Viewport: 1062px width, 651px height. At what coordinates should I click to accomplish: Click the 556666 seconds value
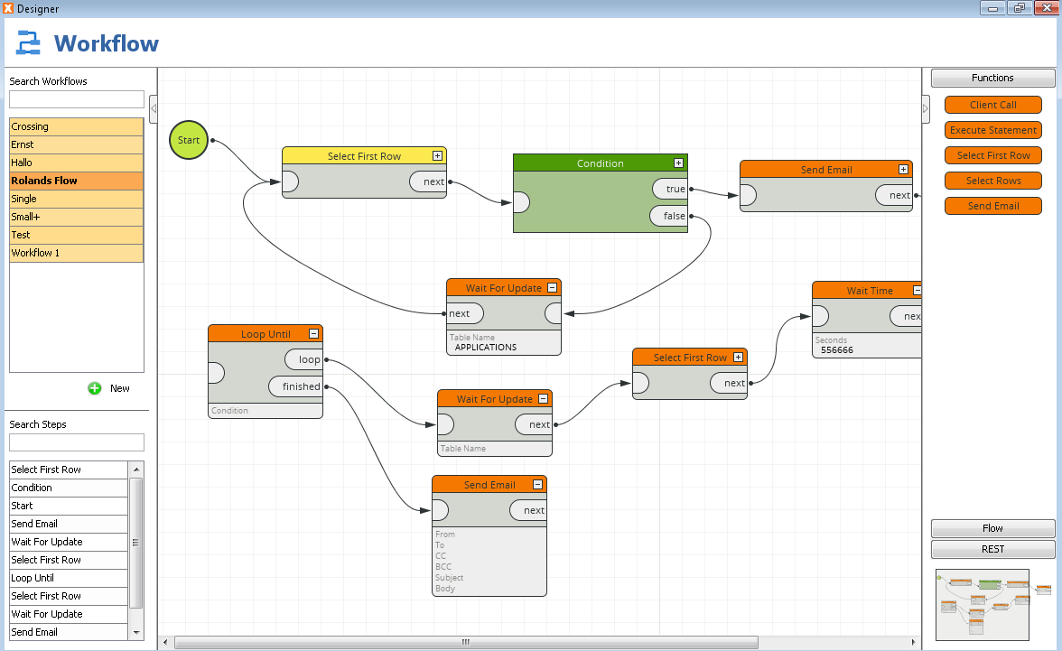coord(837,350)
